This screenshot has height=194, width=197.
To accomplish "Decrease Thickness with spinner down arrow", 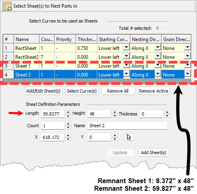I will click(x=167, y=116).
